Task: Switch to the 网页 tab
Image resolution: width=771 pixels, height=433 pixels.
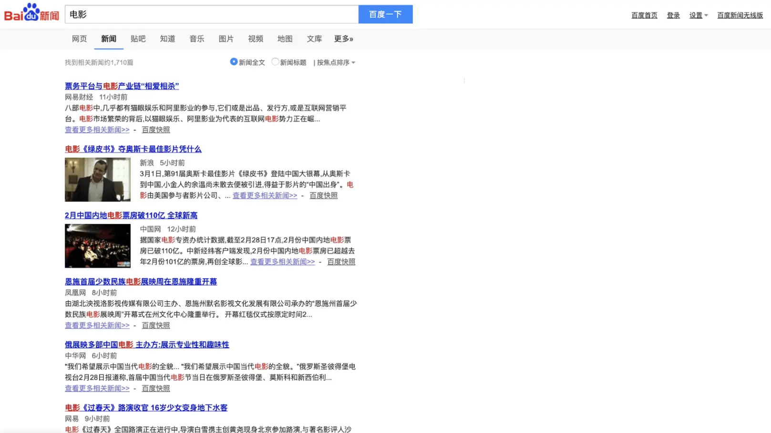Action: click(79, 39)
